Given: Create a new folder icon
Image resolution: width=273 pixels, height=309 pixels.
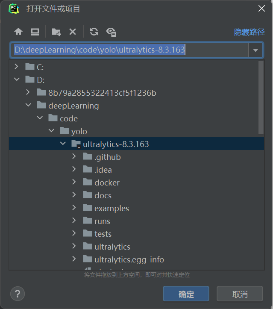Looking at the screenshot, I should (x=56, y=32).
